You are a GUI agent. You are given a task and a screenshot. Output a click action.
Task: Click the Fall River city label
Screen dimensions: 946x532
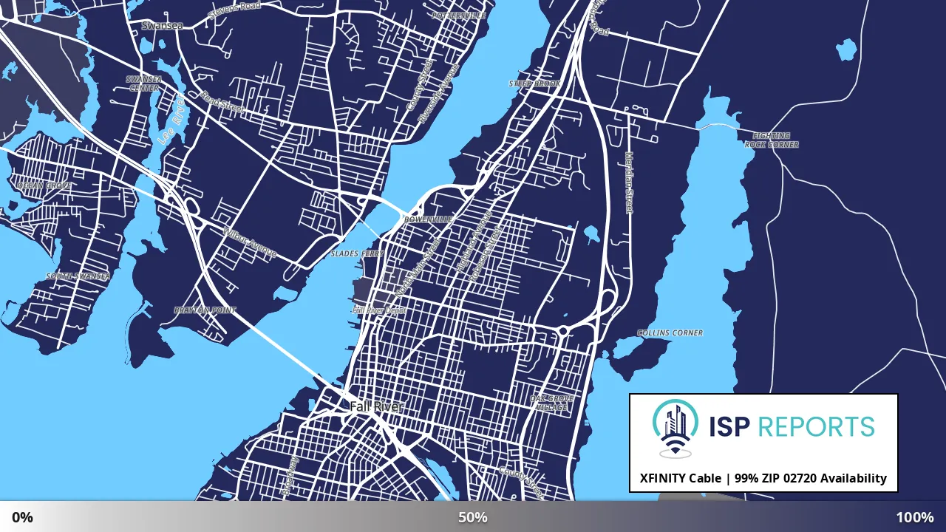pos(376,406)
